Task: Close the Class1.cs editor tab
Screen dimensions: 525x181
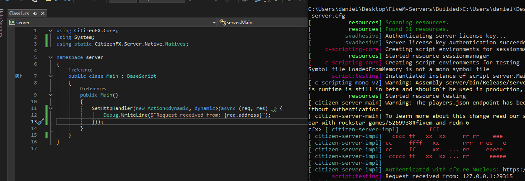Action: pyautogui.click(x=43, y=13)
